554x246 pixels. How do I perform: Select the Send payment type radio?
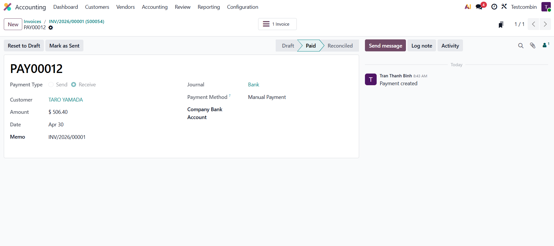(51, 85)
